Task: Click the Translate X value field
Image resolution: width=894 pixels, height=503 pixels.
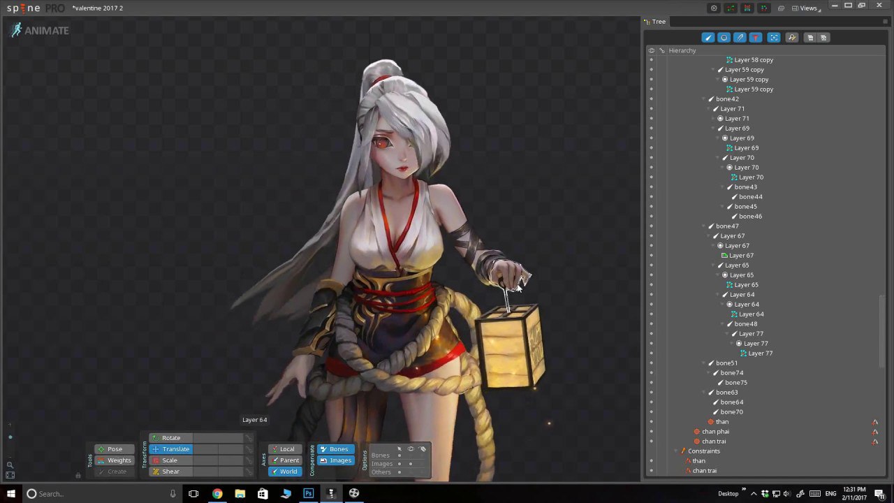Action: 204,449
